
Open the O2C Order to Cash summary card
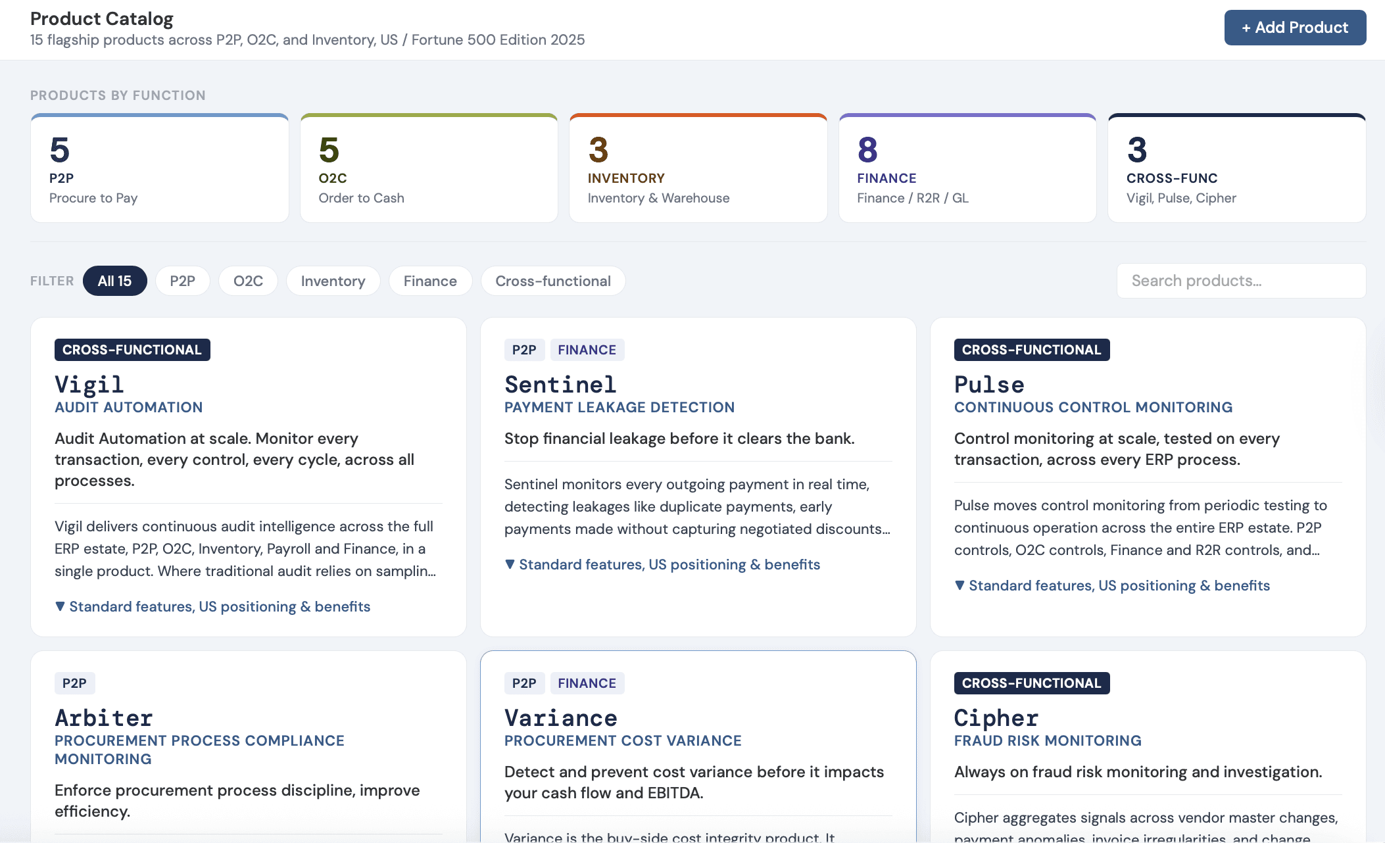[x=429, y=169]
